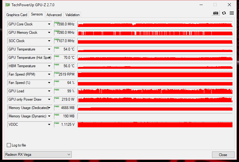The width and height of the screenshot is (239, 162).
Task: Click the 99 % GPU load value
Action: (65, 91)
